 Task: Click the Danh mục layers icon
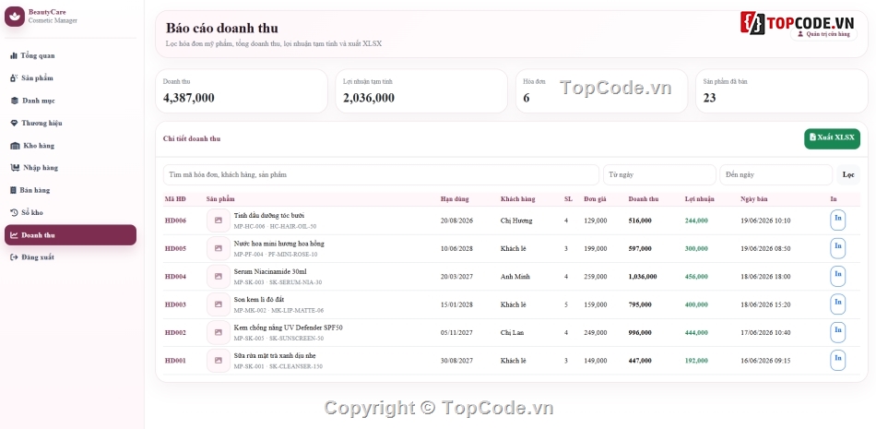[x=15, y=101]
